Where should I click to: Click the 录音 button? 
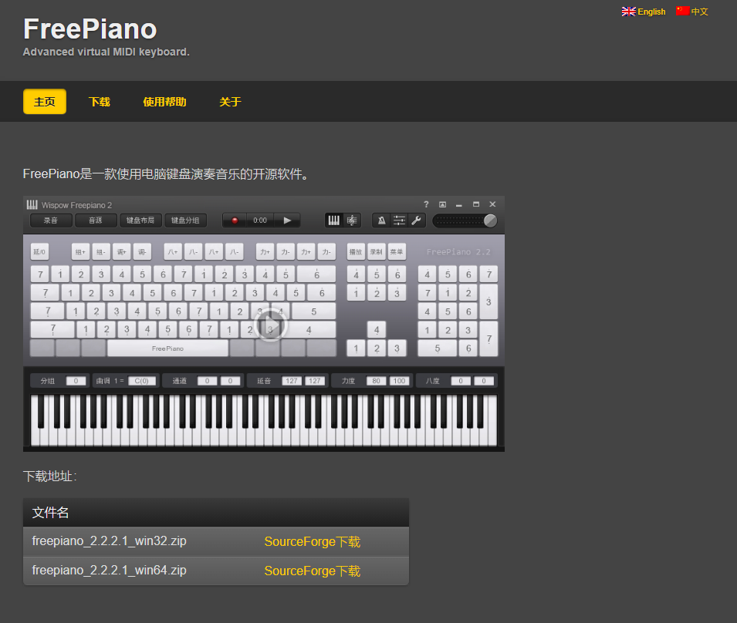(51, 221)
